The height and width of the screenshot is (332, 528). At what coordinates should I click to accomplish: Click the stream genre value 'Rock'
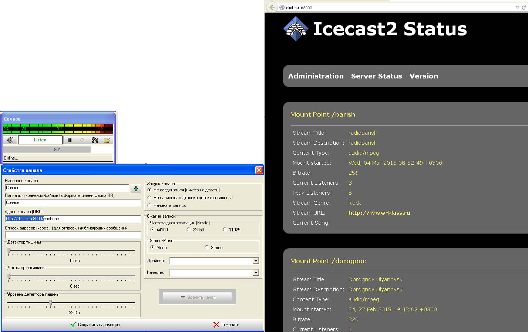pos(354,203)
